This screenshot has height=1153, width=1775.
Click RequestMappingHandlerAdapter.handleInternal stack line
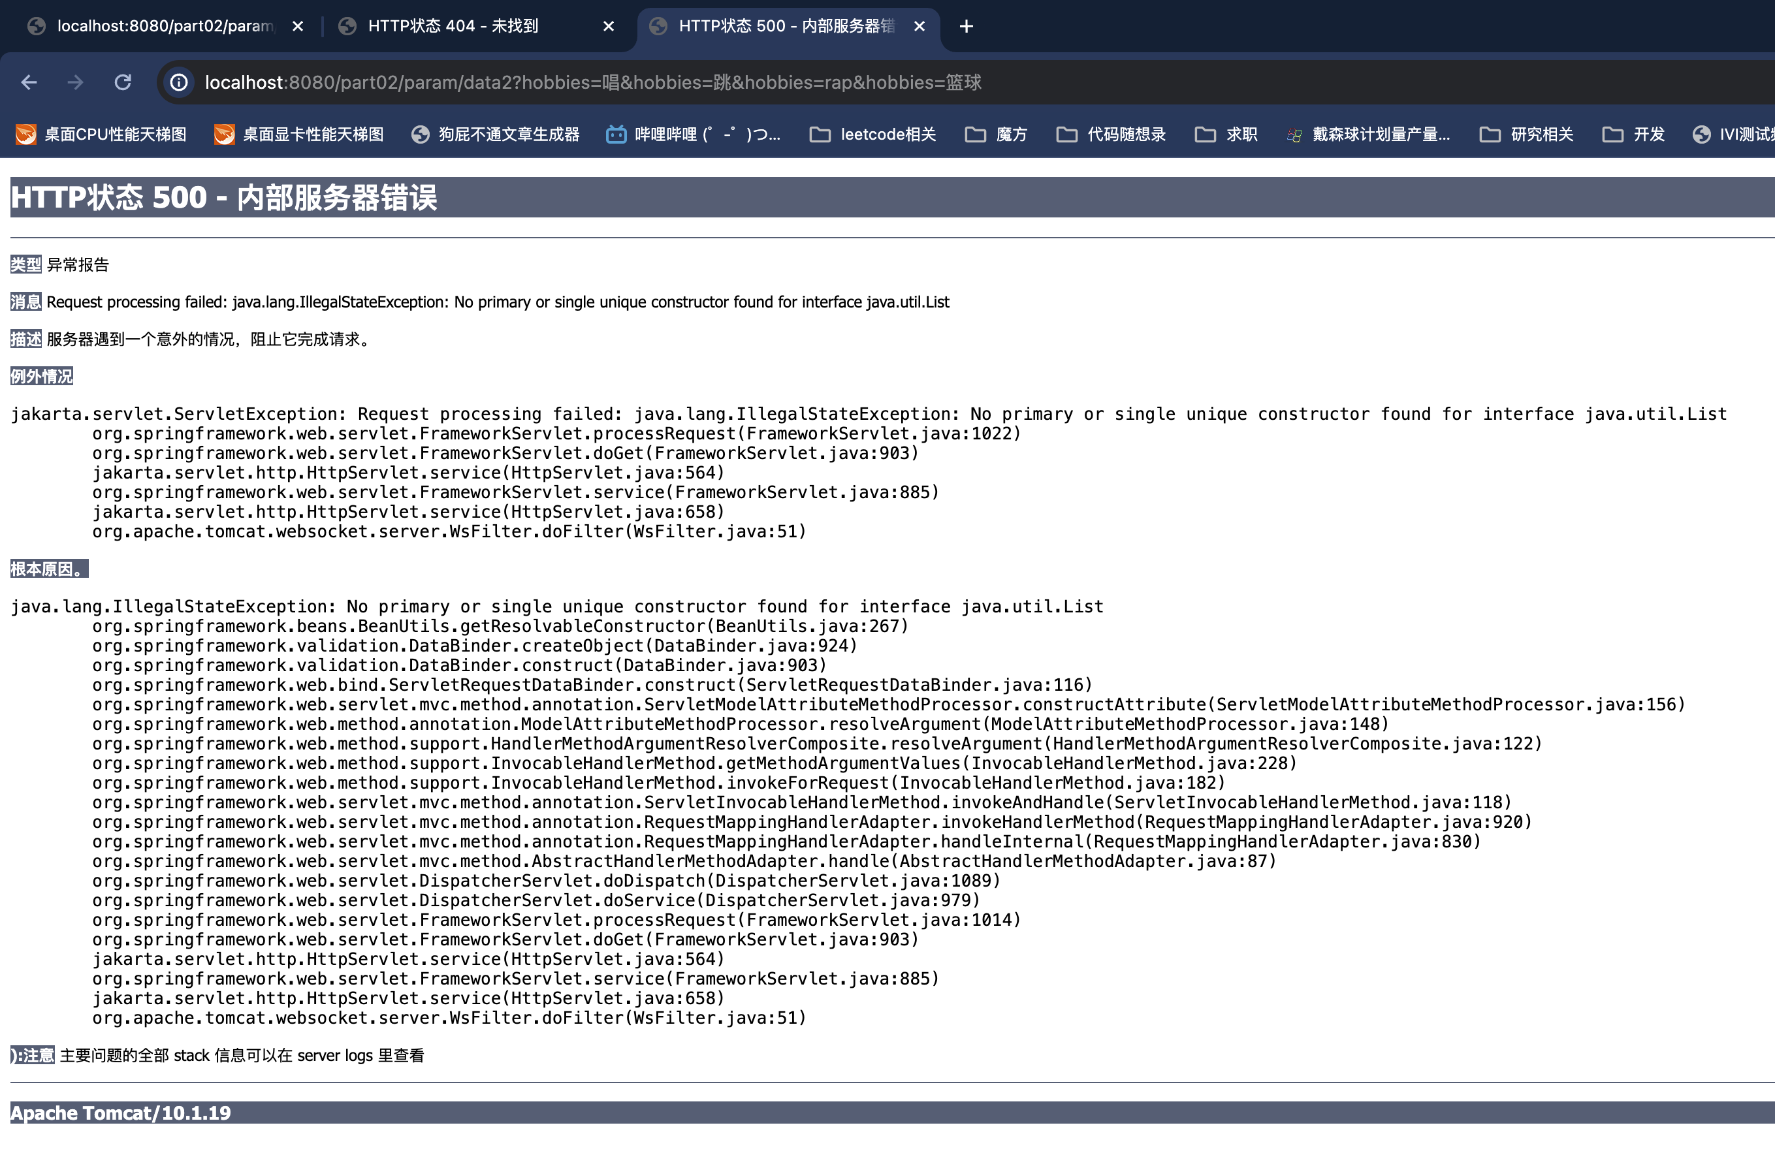click(x=787, y=842)
